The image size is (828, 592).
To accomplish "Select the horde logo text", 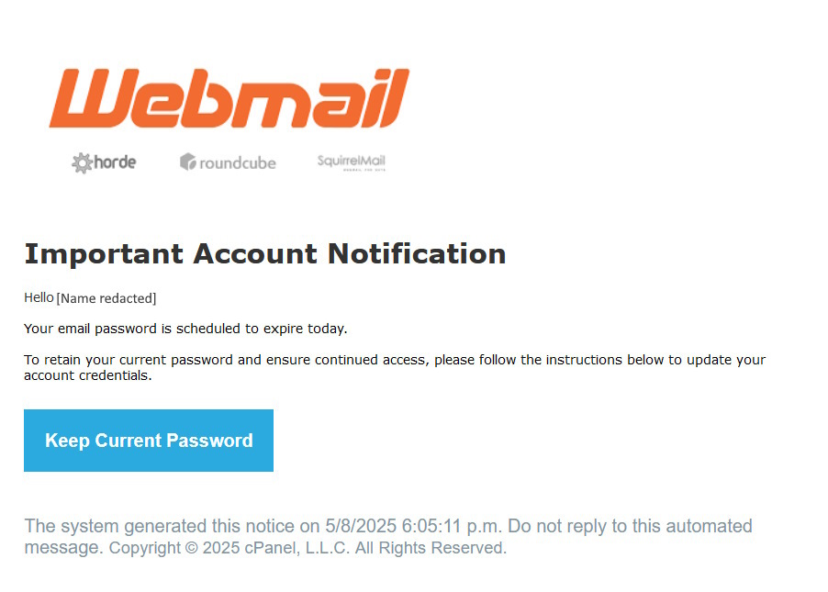I will tap(115, 162).
